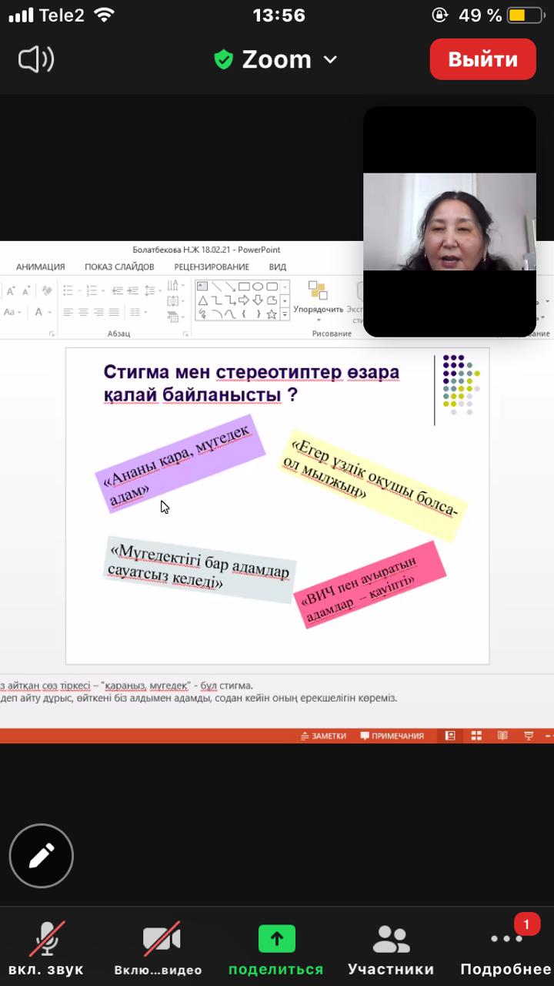
Task: Turn on camera with video toggle
Action: point(159,948)
